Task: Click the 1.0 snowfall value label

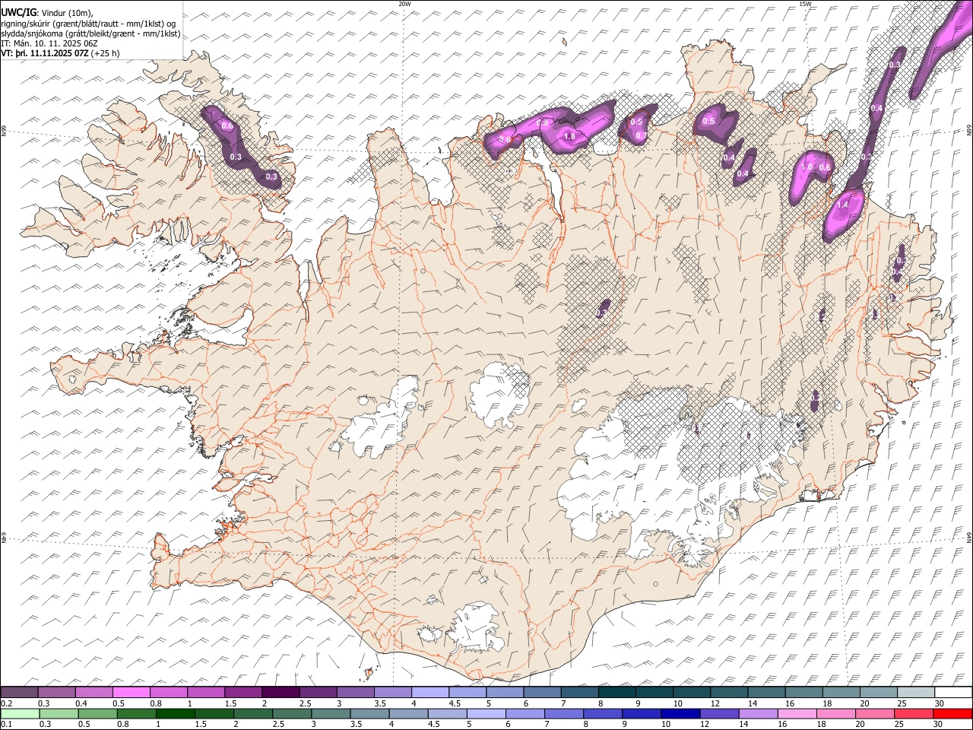Action: (x=807, y=167)
